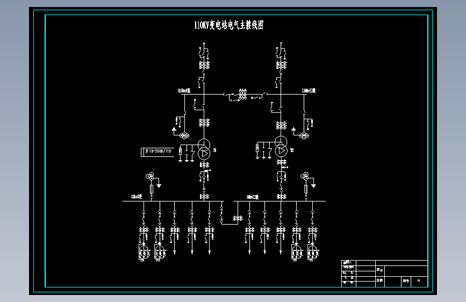Click the fuse below right 10kV voltage transformer

(x=306, y=189)
